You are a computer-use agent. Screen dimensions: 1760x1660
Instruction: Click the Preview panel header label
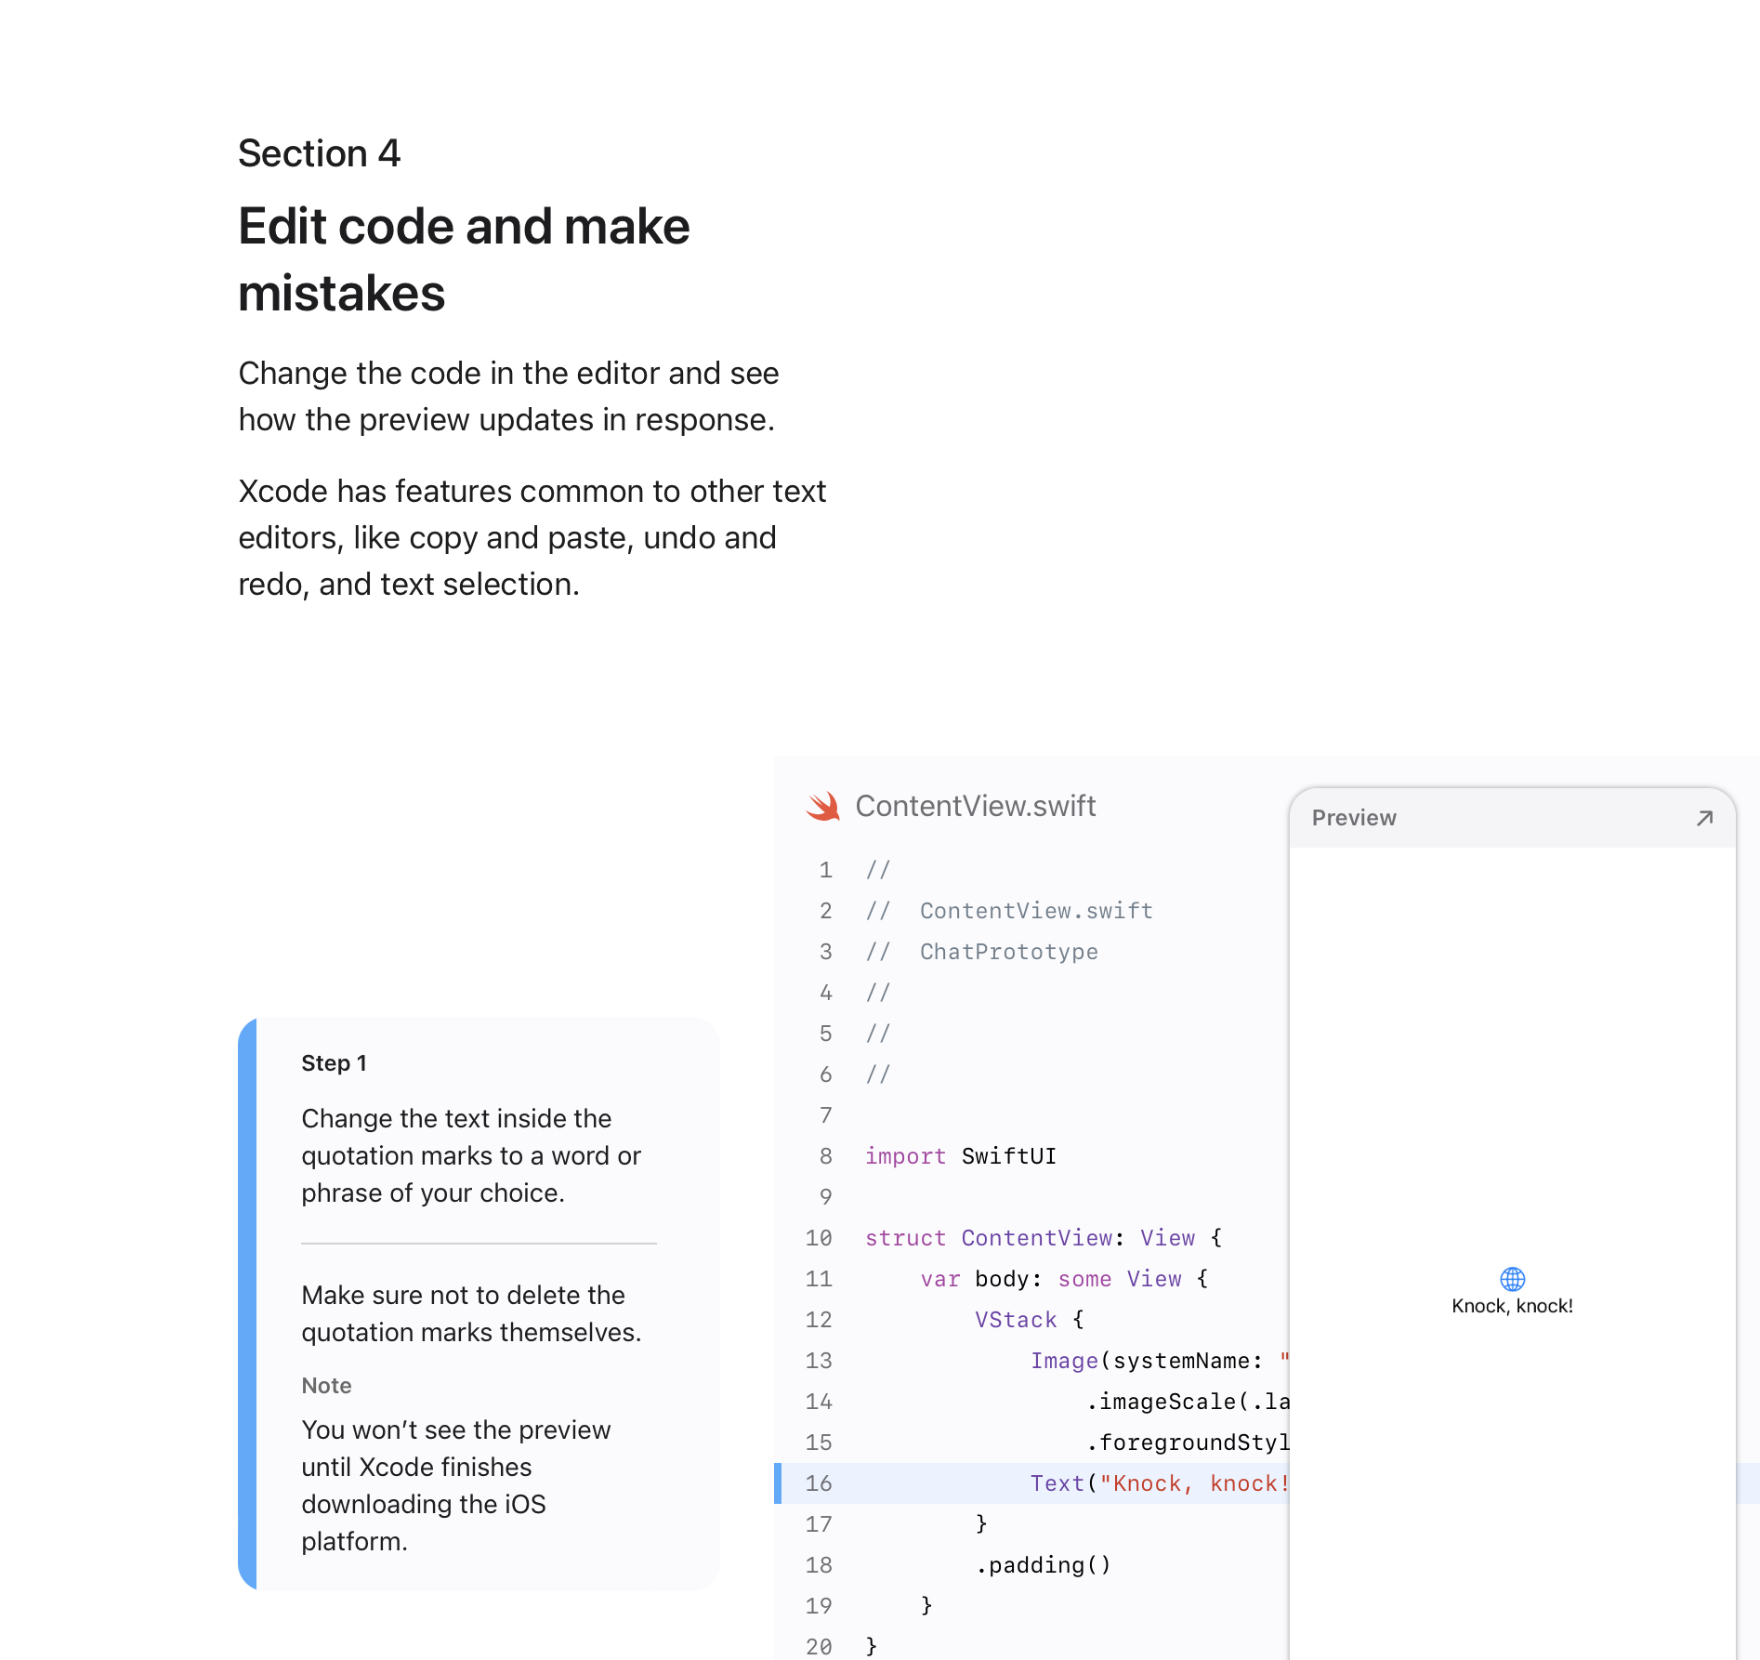(1354, 818)
